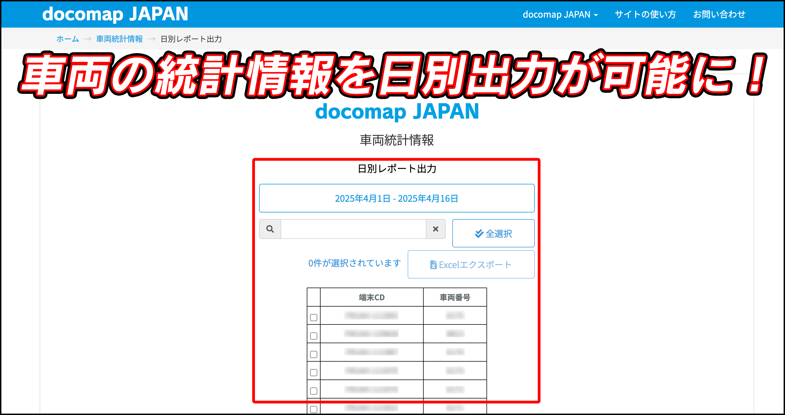Open the お問い合わせ page
Viewport: 785px width, 415px height.
coord(719,14)
